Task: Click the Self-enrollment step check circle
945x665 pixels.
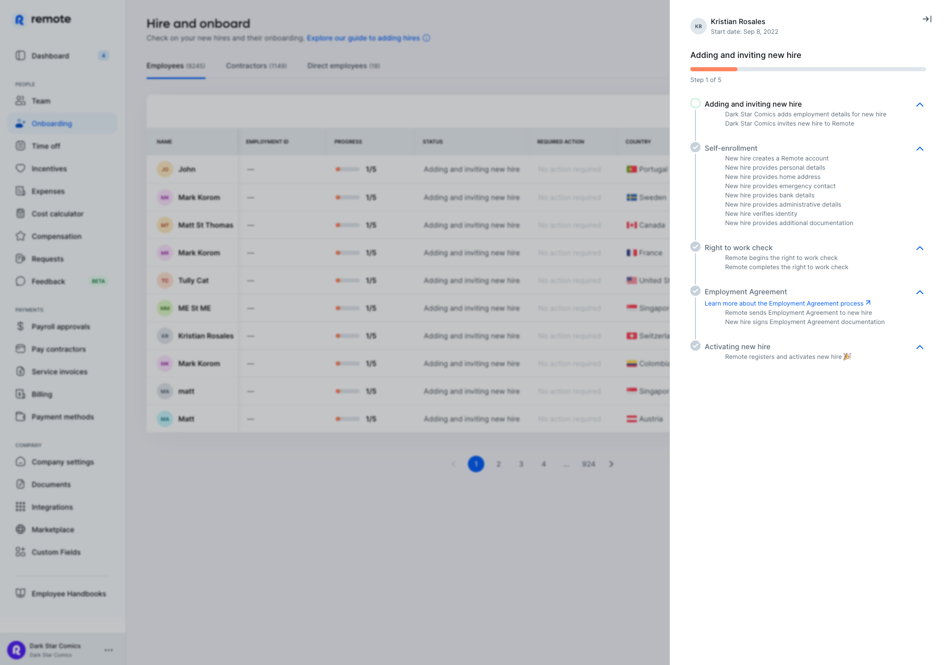Action: pyautogui.click(x=695, y=148)
